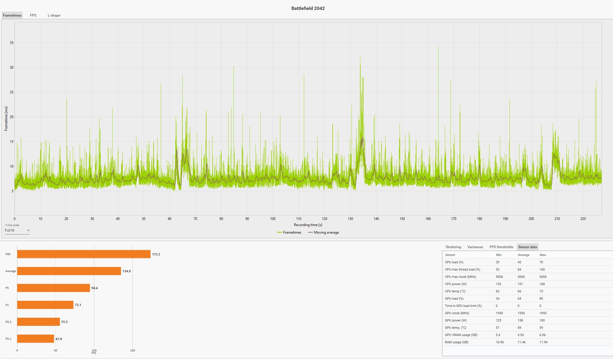Select the GPU power (W) row label

(x=456, y=320)
